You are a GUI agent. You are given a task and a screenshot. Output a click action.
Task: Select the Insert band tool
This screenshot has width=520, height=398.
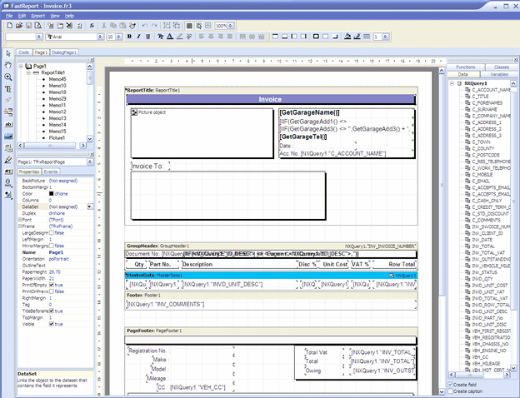pyautogui.click(x=8, y=112)
